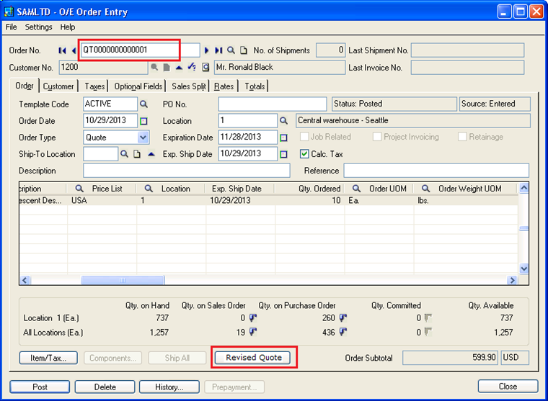This screenshot has height=401, width=548.
Task: Click the grid horizontal scrollbar thumb
Action: coord(123,280)
